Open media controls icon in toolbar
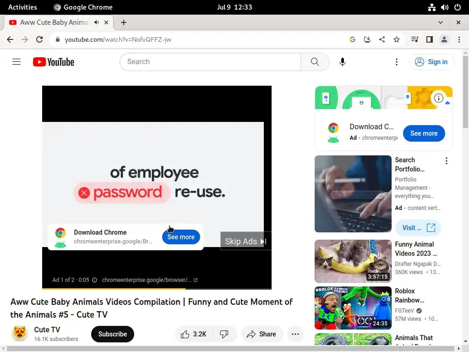The height and width of the screenshot is (352, 469). pos(414,39)
